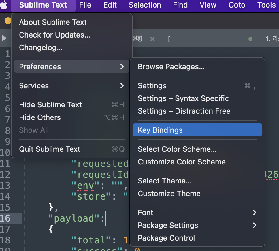The width and height of the screenshot is (279, 251).
Task: Click the "store" key in the editor
Action: coord(91,196)
